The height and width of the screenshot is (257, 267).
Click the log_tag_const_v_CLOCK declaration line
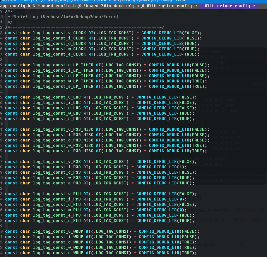coord(104,33)
